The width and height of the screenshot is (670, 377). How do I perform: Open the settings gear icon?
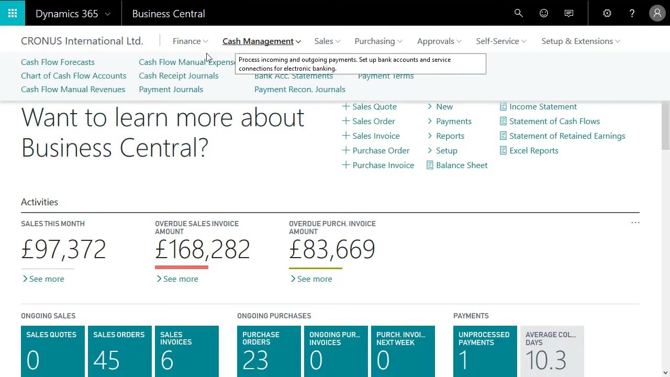click(607, 13)
